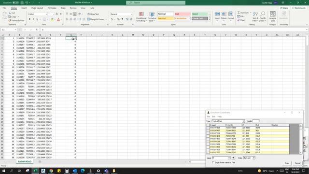Click the Draw button in the dialog

pyautogui.click(x=287, y=163)
